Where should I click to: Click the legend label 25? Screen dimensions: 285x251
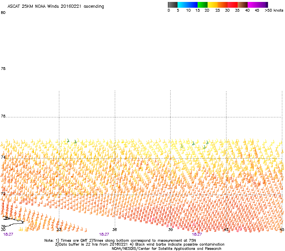[x=218, y=10]
